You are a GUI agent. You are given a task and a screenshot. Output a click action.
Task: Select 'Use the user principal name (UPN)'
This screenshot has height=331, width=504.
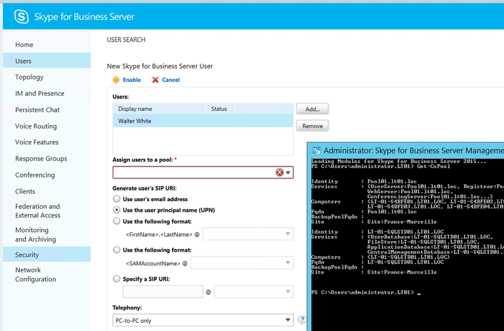pyautogui.click(x=117, y=210)
